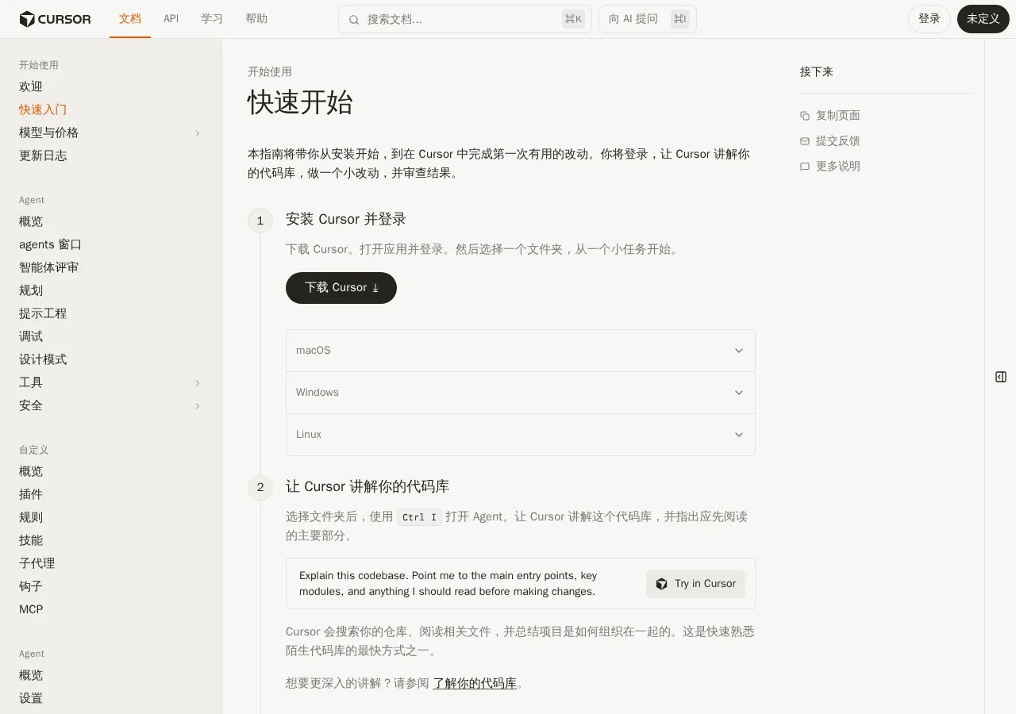The image size is (1016, 714).
Task: Go to 欢迎 in sidebar
Action: [x=31, y=87]
